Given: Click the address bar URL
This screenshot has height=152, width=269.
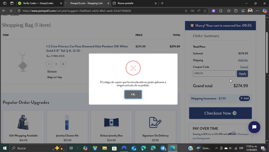Looking at the screenshot, I should tap(77, 11).
